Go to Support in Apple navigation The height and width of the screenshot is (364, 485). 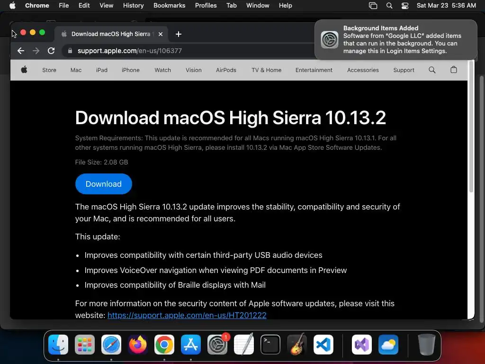(404, 70)
